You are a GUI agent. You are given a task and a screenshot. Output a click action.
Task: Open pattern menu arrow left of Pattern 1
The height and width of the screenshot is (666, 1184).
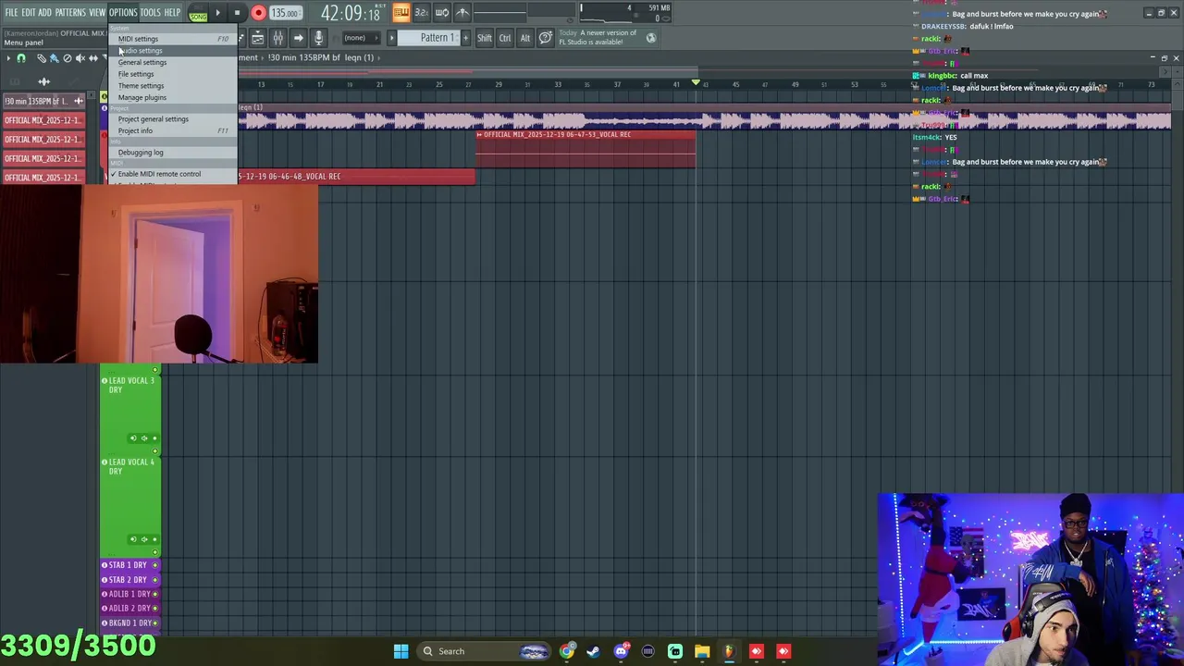click(392, 38)
